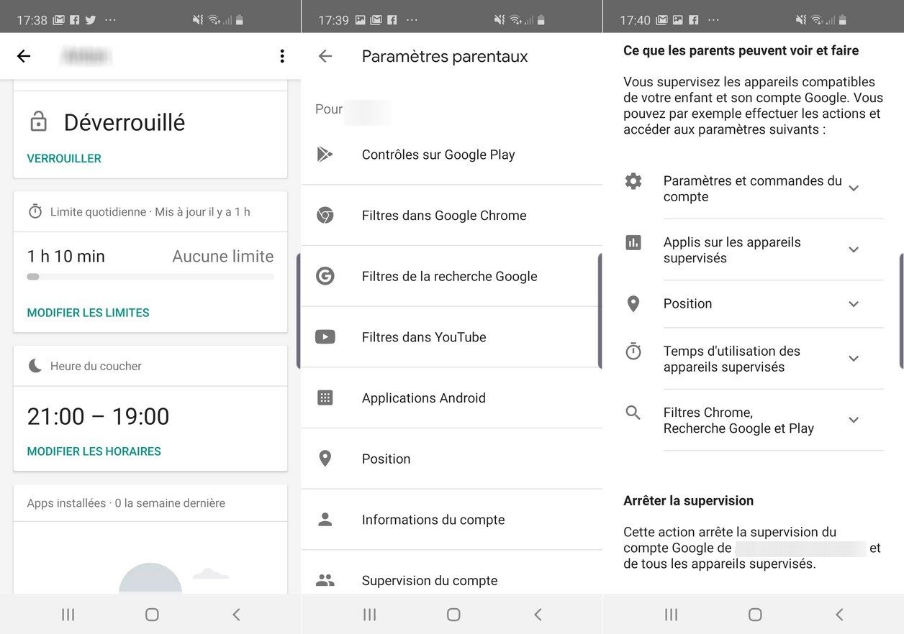This screenshot has width=904, height=634.
Task: Open Contrôles sur Google Play
Action: pos(438,154)
